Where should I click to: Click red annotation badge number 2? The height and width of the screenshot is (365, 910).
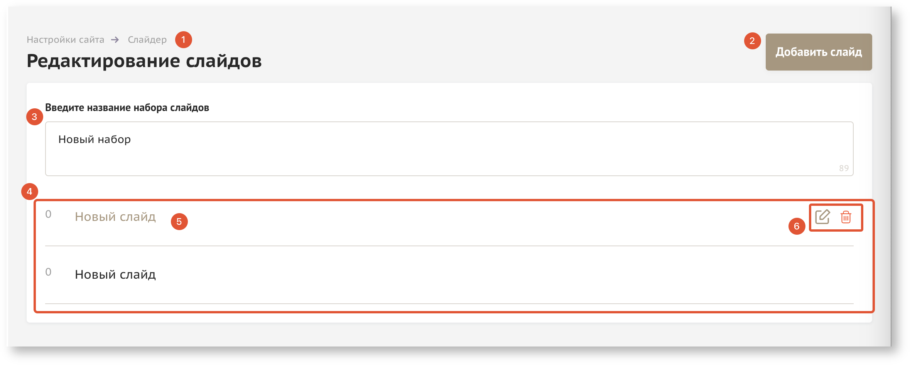(752, 41)
